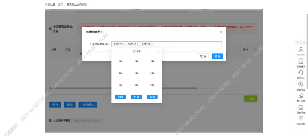Click the 2023年 year header

point(136,52)
